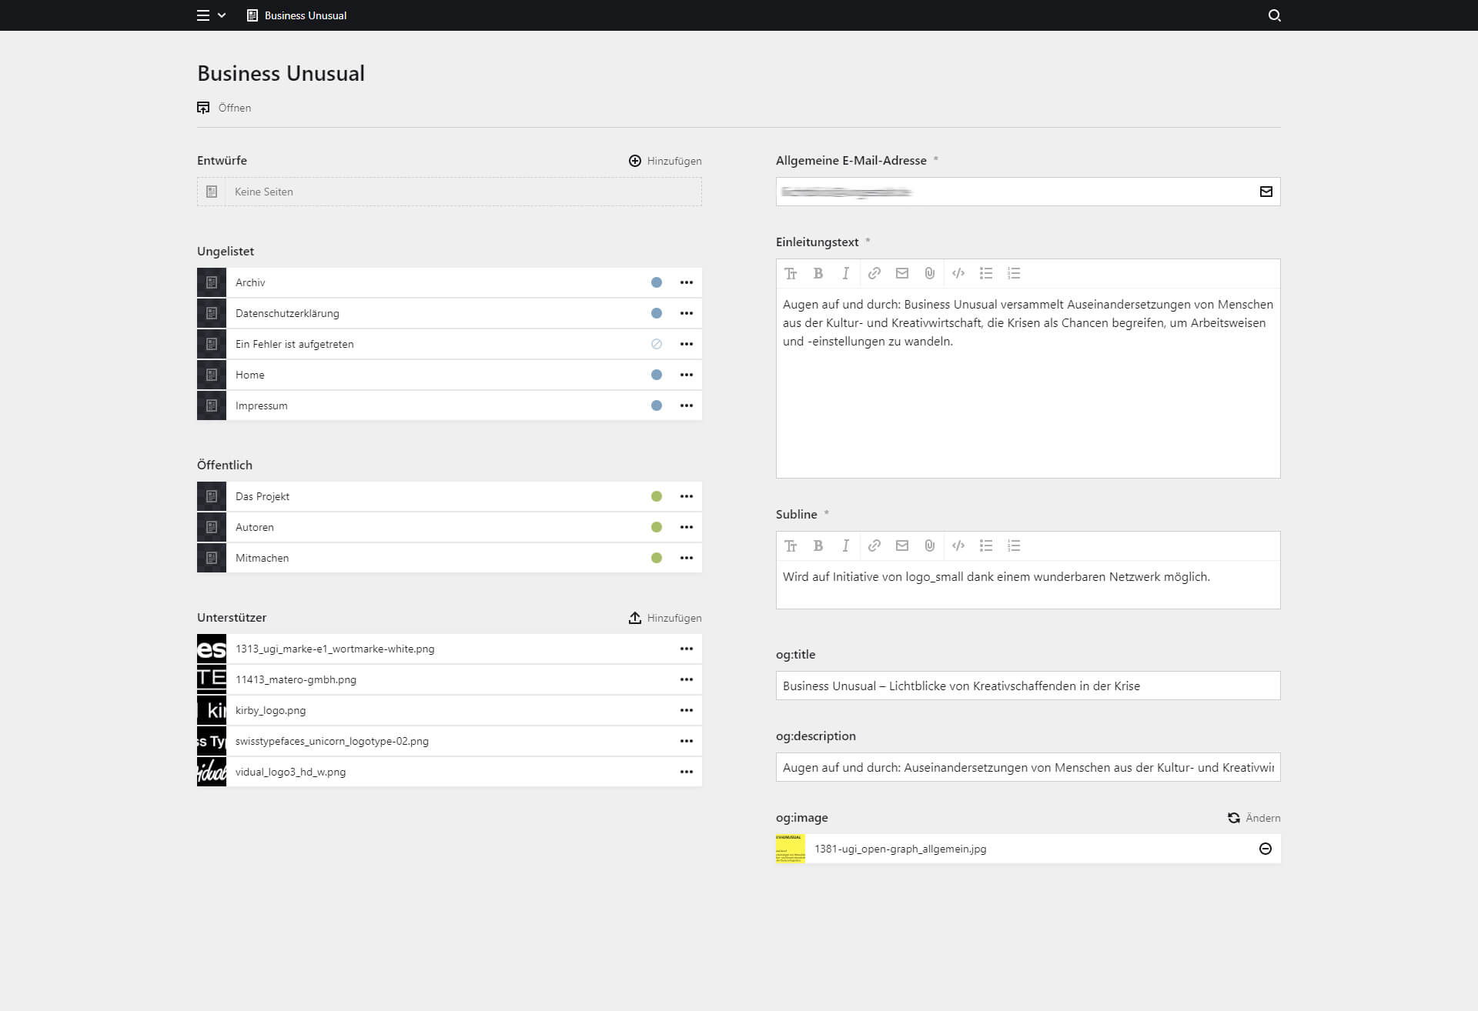Create a bulleted list in the Subline field
Image resolution: width=1478 pixels, height=1011 pixels.
(986, 546)
